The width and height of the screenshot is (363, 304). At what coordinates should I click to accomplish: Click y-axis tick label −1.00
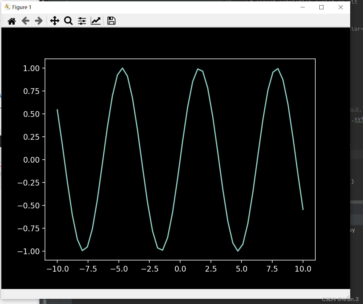(29, 251)
